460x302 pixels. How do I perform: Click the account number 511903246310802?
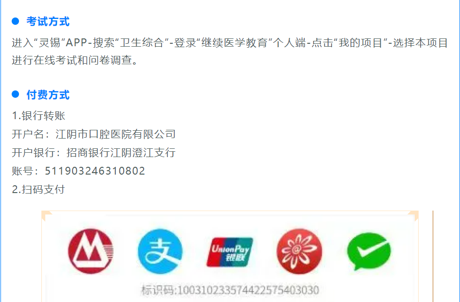[x=95, y=171]
